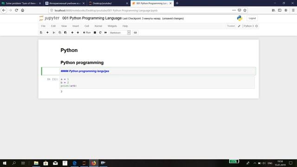The image size is (297, 167).
Task: Select the Python heading cell
Action: point(69,50)
